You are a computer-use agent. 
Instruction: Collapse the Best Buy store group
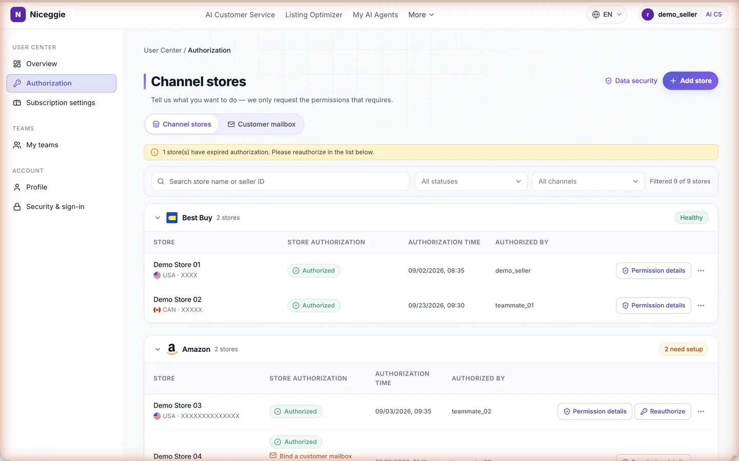point(158,218)
